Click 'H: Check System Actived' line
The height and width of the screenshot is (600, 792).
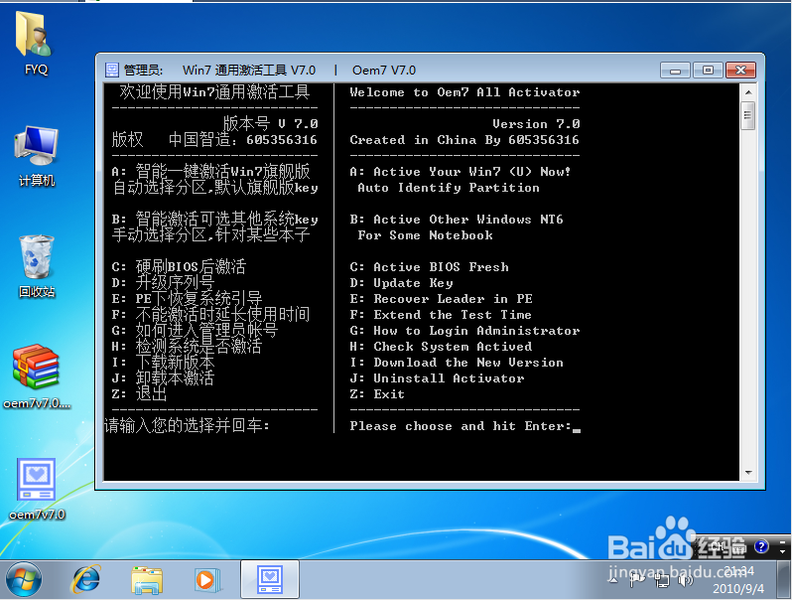tap(441, 347)
